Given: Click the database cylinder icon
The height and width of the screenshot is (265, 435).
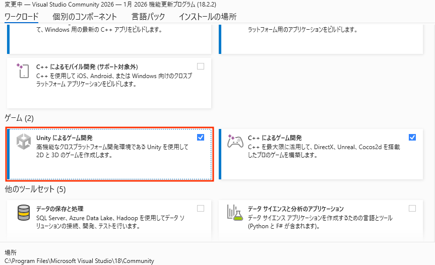Looking at the screenshot, I should [x=24, y=213].
